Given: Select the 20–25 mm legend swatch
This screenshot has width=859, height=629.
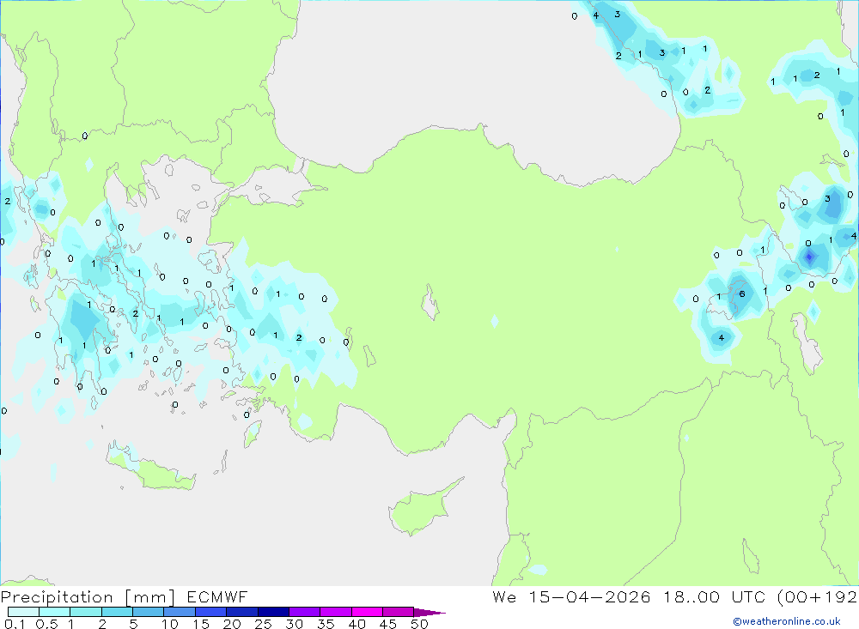Looking at the screenshot, I should [242, 612].
